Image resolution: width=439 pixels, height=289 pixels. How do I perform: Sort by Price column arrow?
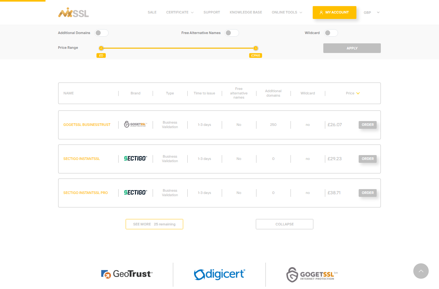coord(358,93)
